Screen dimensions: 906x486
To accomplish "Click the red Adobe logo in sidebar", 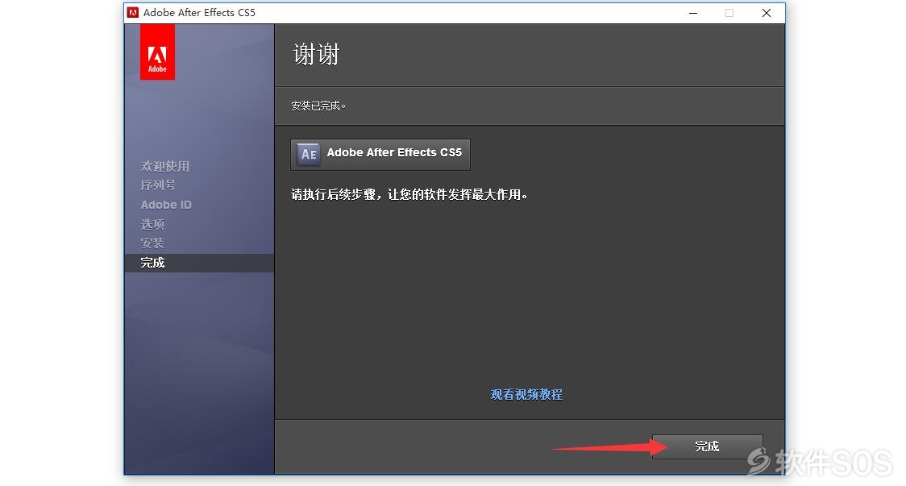I will click(157, 53).
